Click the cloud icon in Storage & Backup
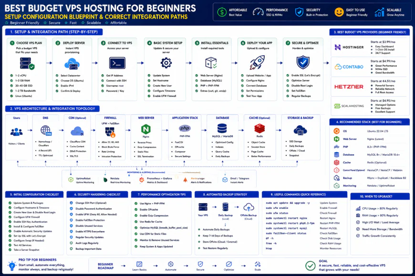 pyautogui.click(x=300, y=130)
